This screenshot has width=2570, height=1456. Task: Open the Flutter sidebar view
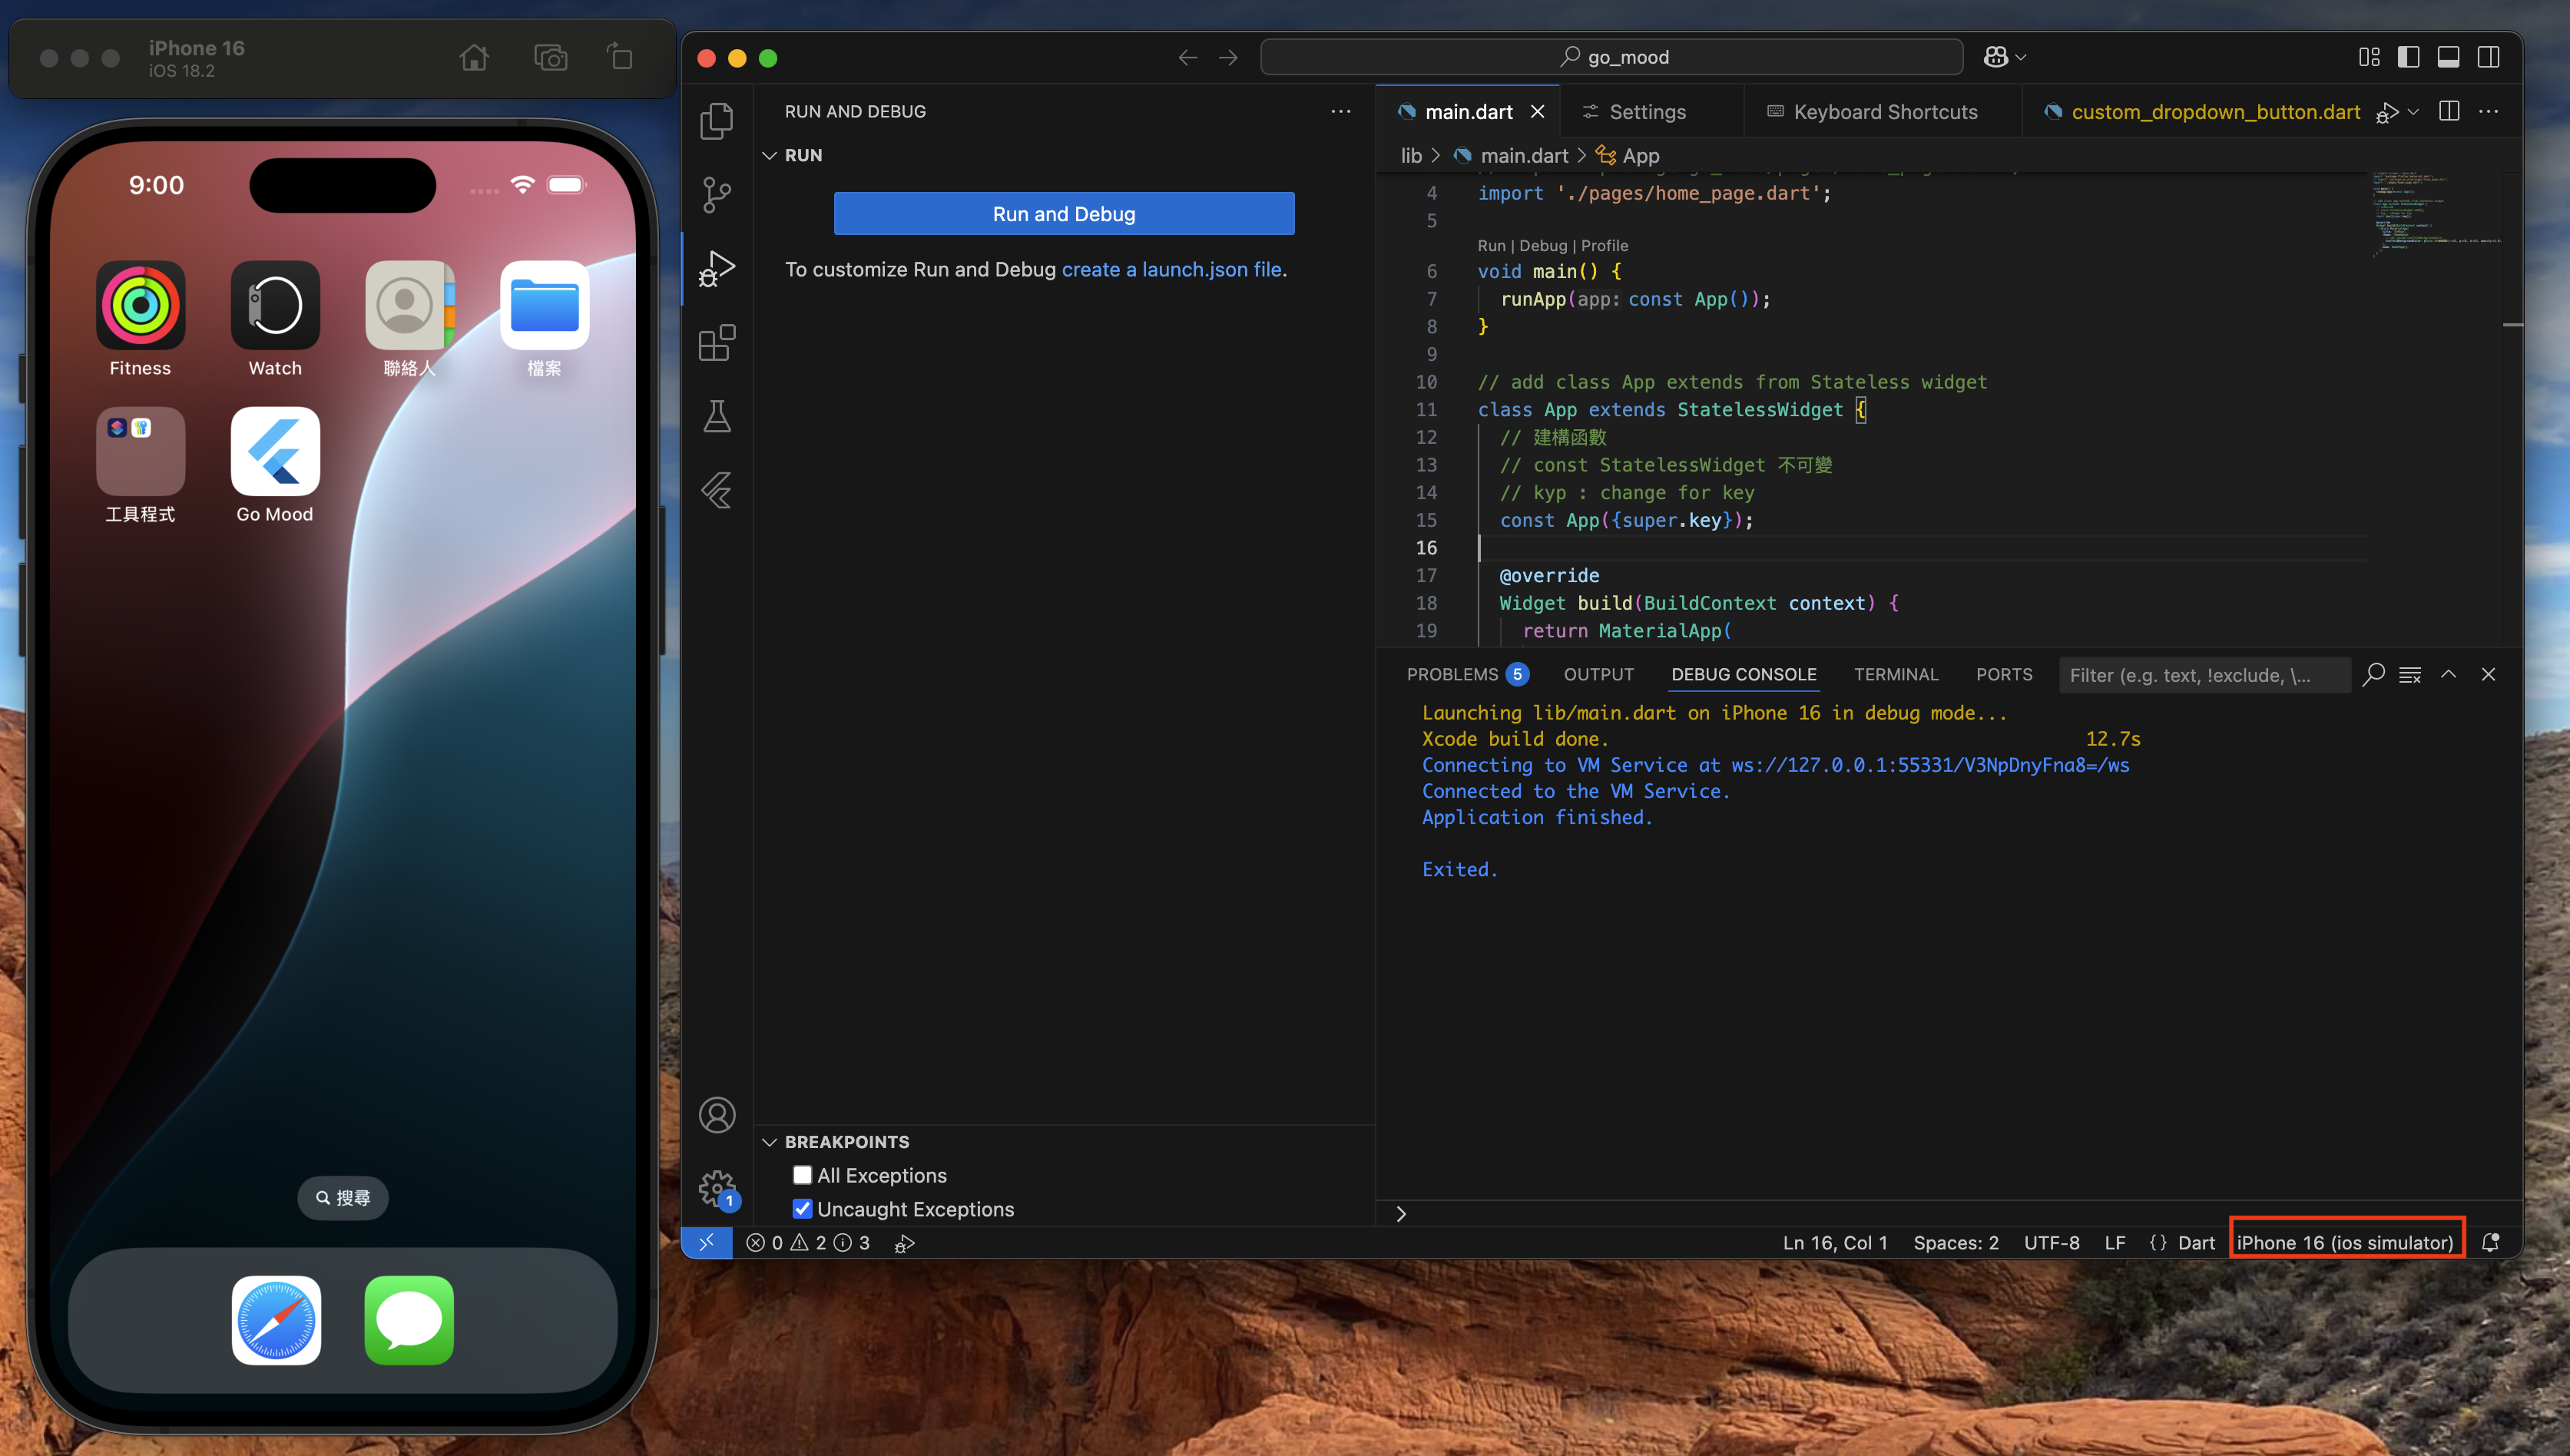tap(716, 491)
